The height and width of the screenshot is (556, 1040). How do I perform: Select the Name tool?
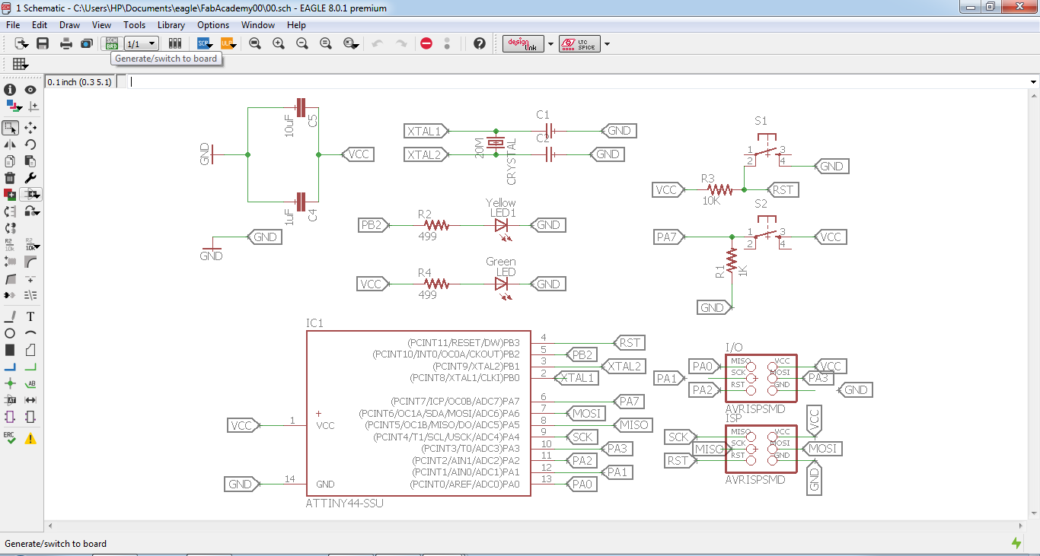[x=10, y=245]
